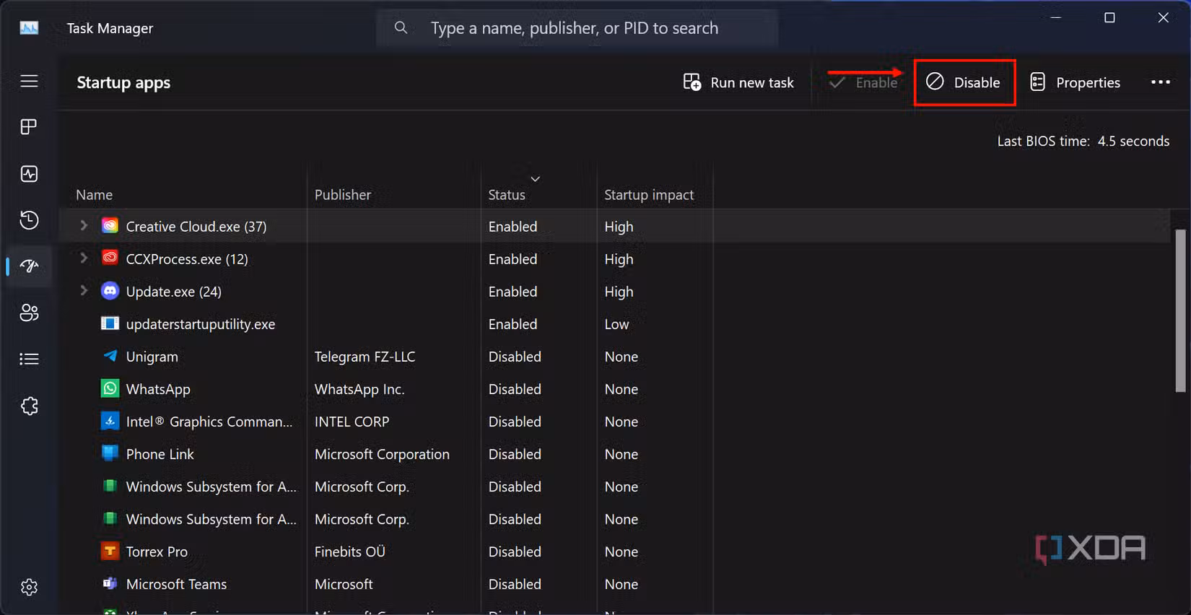Image resolution: width=1191 pixels, height=615 pixels.
Task: Select the WhatsApp startup entry
Action: point(158,389)
